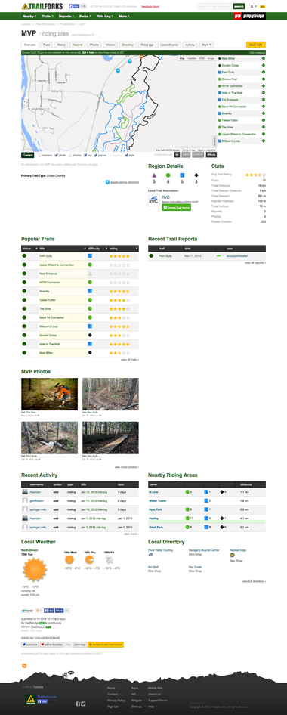Click the print map button
This screenshot has width=287, height=715.
[x=80, y=645]
